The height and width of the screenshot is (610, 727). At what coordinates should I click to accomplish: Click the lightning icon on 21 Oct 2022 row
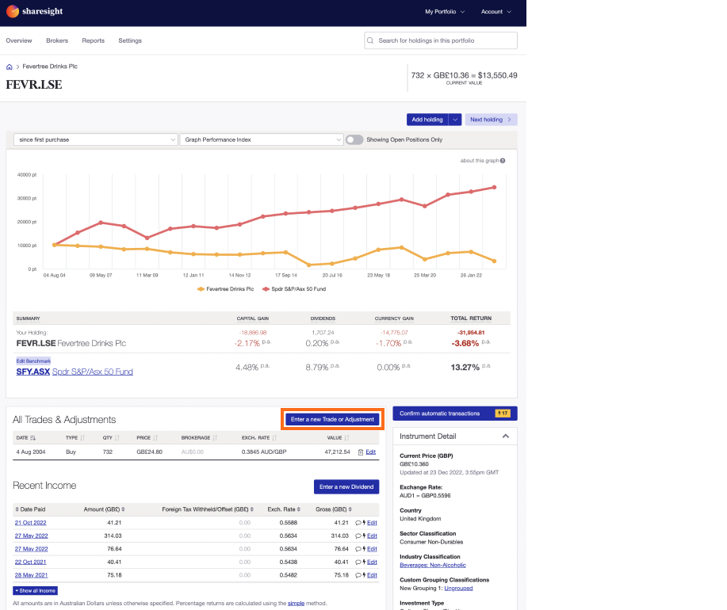pos(364,522)
